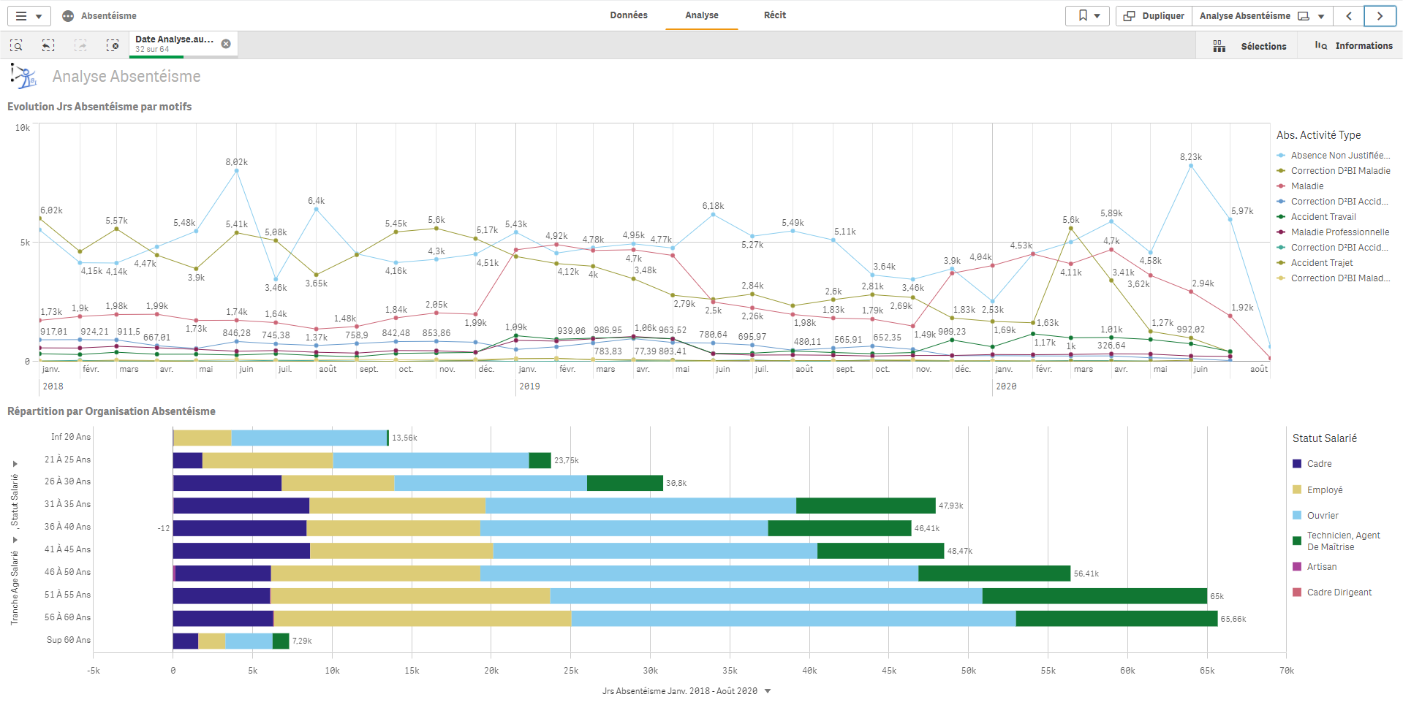Open the Sélections tool panel
The image size is (1403, 705).
point(1250,46)
